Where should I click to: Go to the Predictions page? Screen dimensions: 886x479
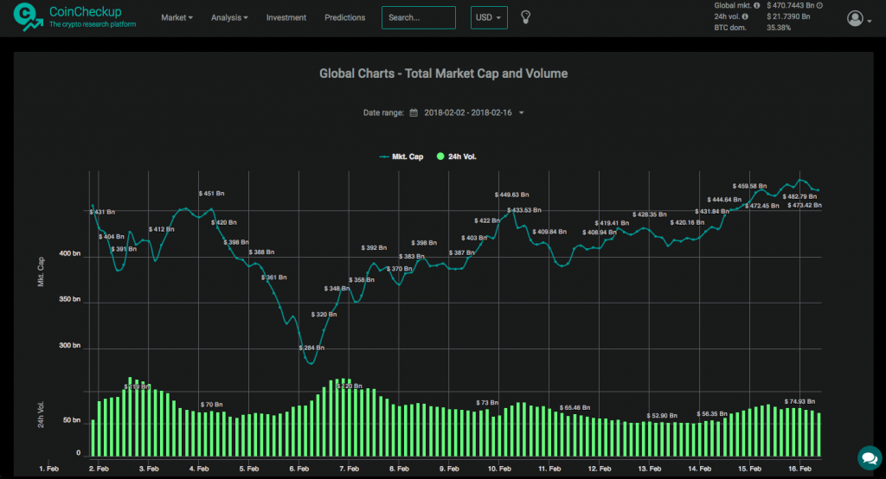tap(344, 17)
